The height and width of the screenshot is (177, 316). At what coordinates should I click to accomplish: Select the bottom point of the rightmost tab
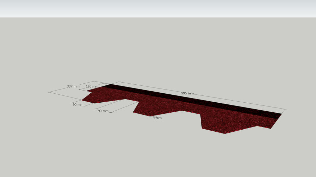pos(225,133)
